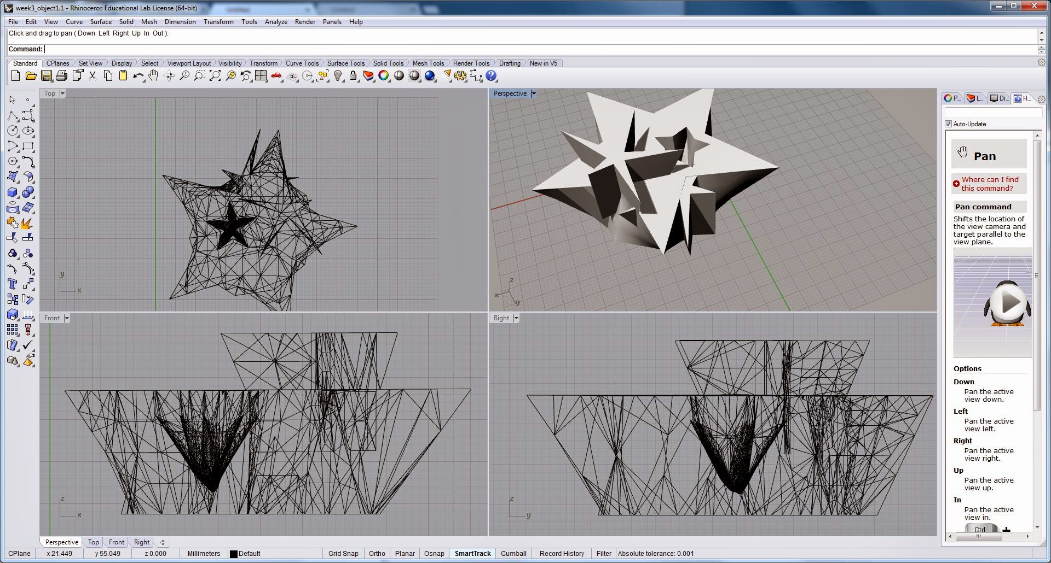The width and height of the screenshot is (1051, 563).
Task: Save the model with the floppy disk icon
Action: coord(47,76)
